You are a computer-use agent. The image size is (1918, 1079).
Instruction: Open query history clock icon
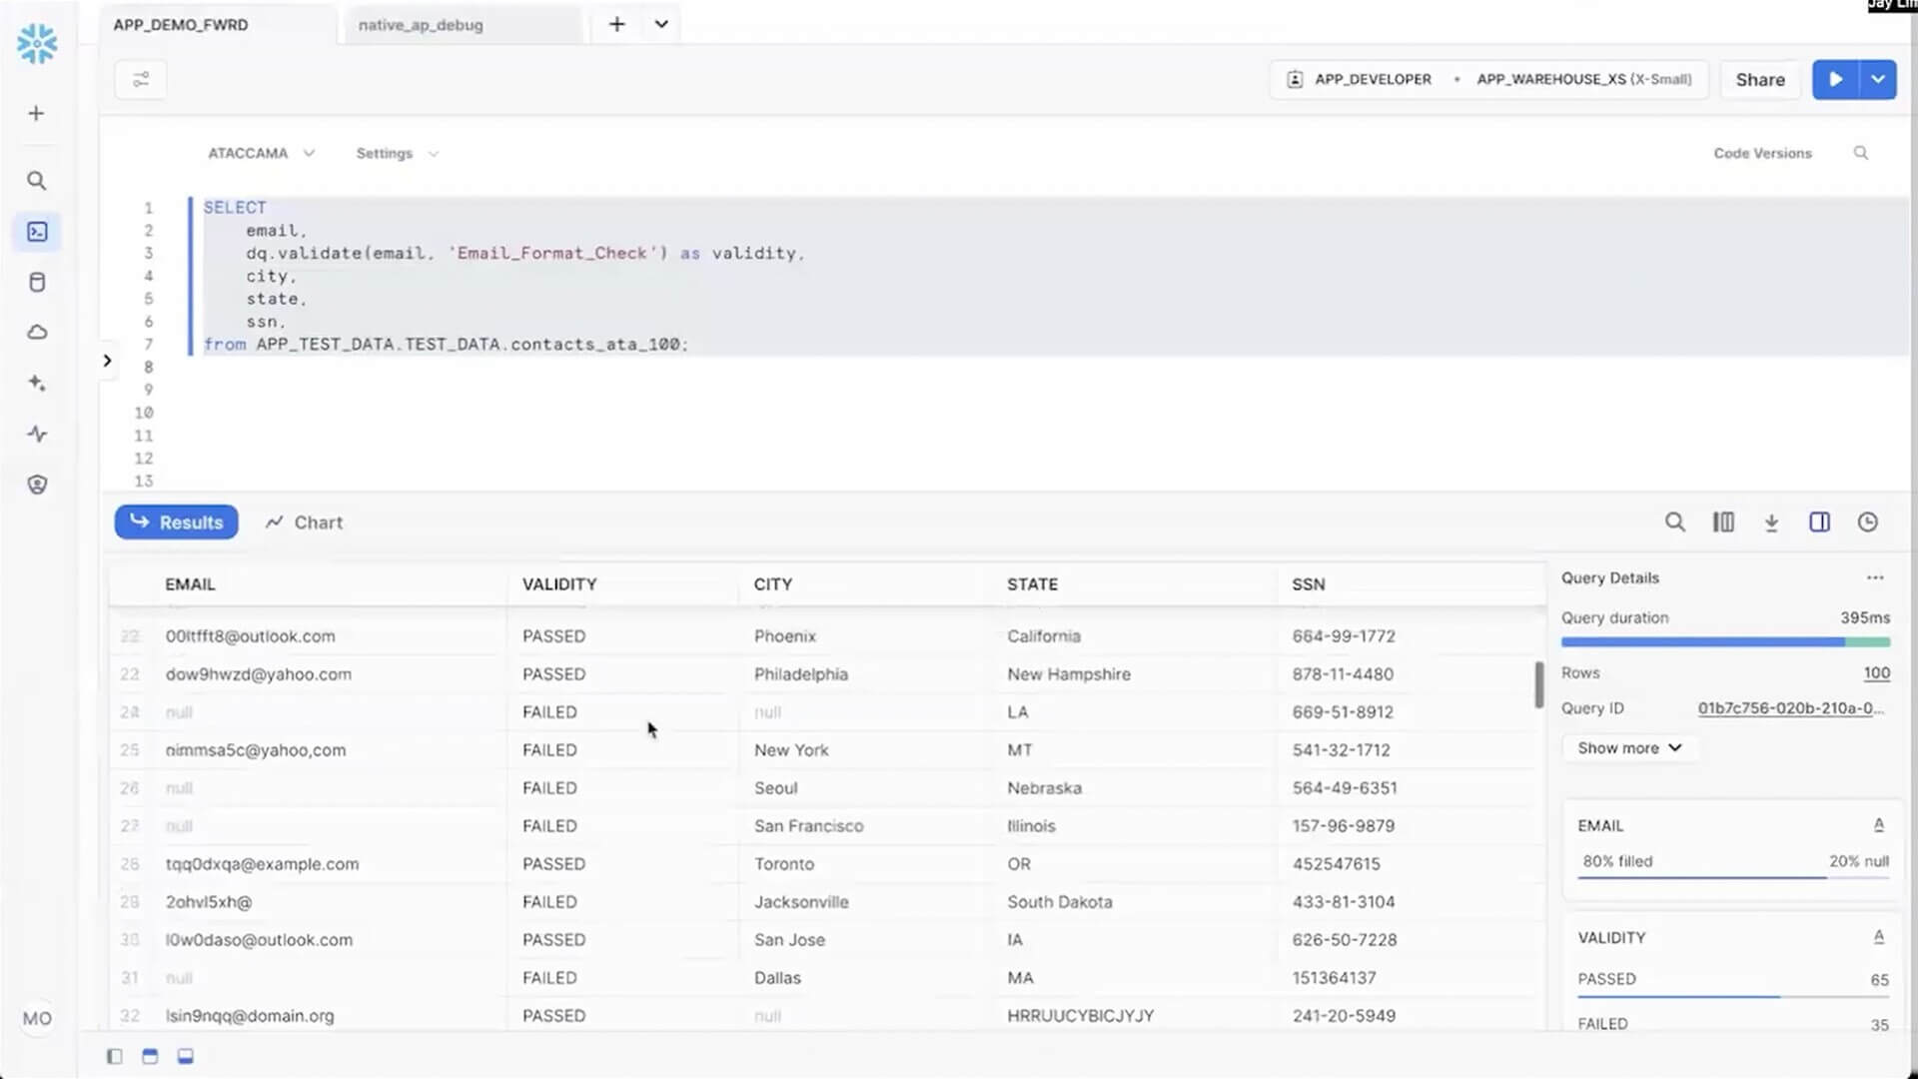1867,523
